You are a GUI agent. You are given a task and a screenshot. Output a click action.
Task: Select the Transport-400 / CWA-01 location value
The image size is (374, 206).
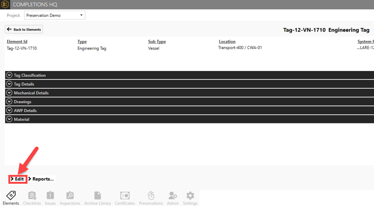pyautogui.click(x=240, y=48)
